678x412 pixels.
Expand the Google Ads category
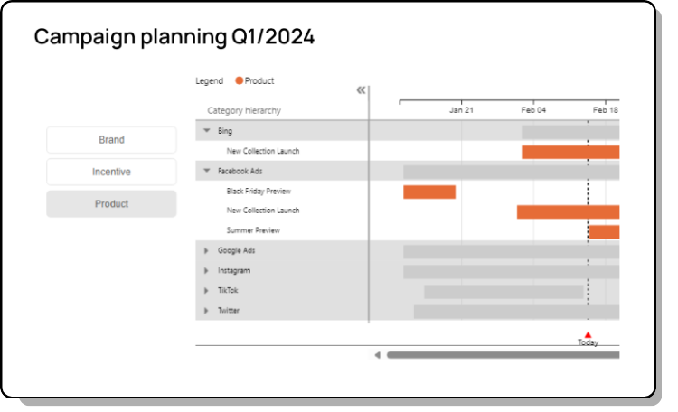[206, 250]
